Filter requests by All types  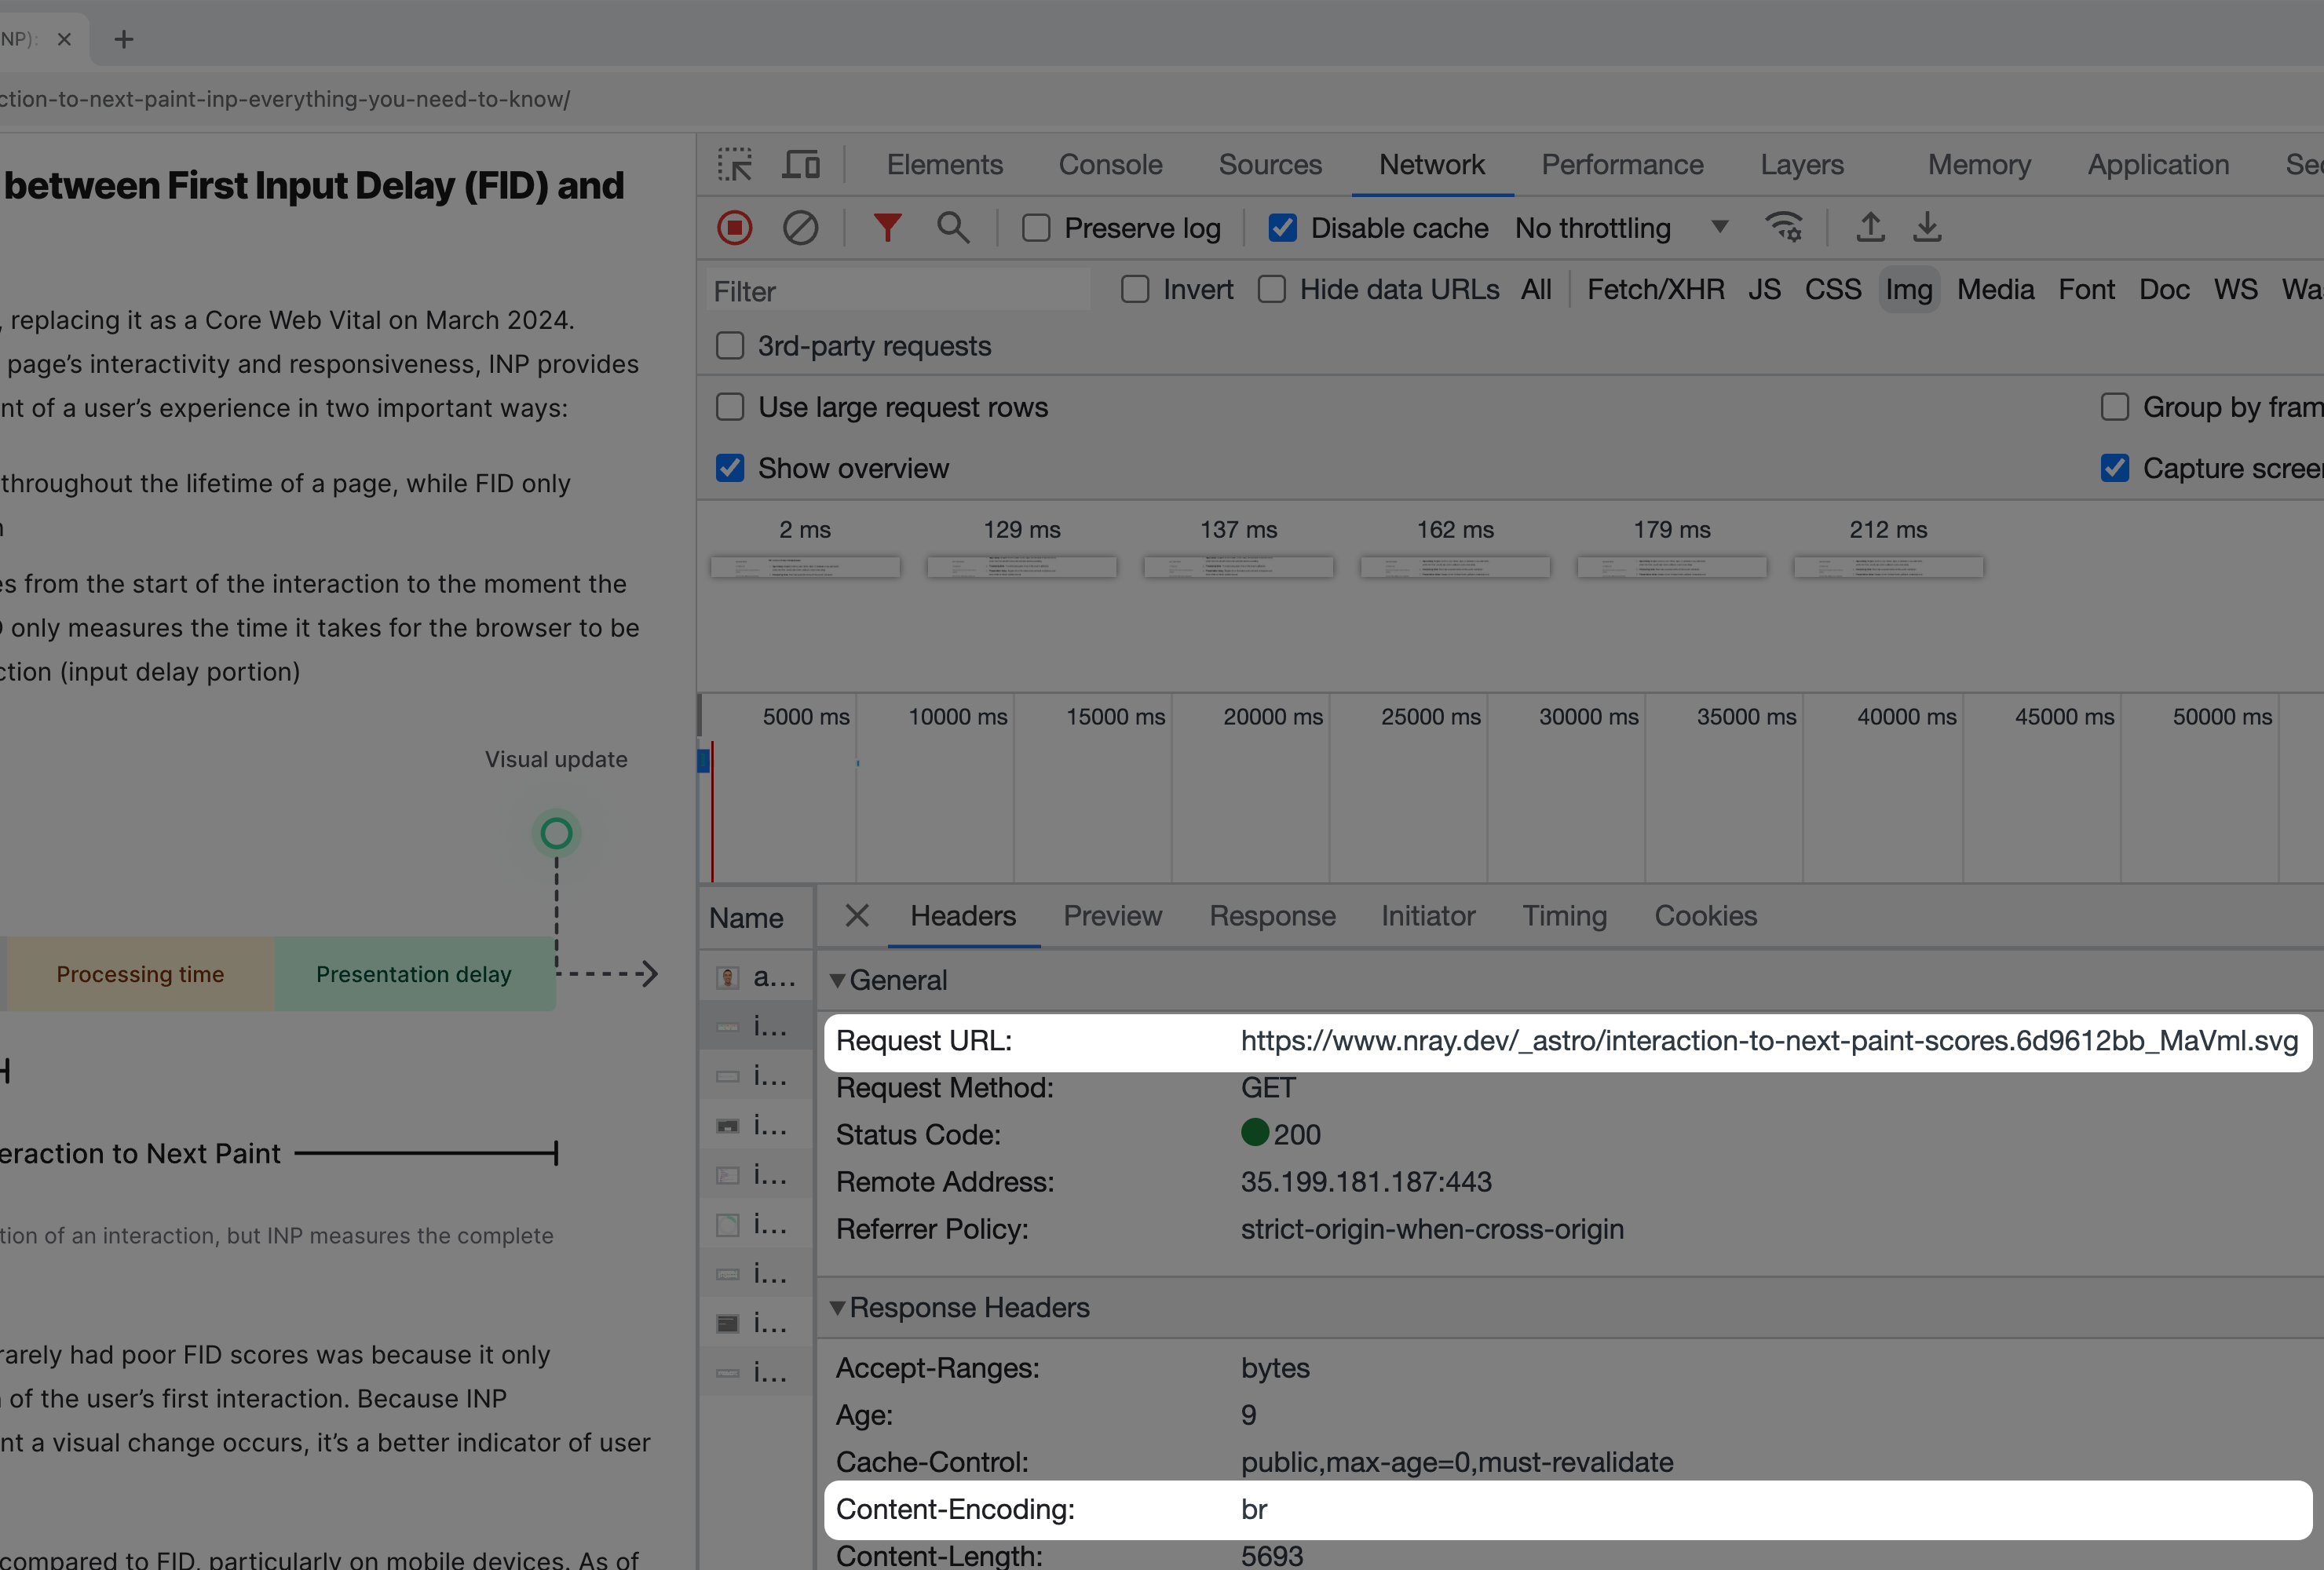(x=1536, y=290)
